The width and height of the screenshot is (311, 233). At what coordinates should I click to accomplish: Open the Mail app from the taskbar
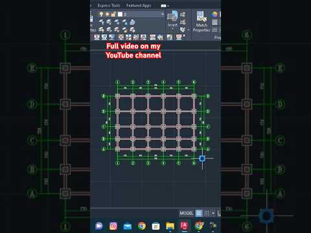[128, 226]
